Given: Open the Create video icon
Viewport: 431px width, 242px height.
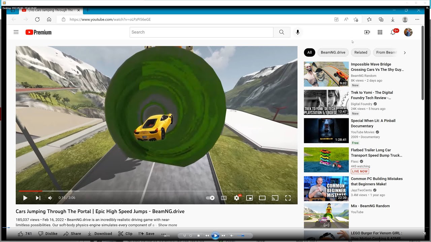Looking at the screenshot, I should click(367, 32).
